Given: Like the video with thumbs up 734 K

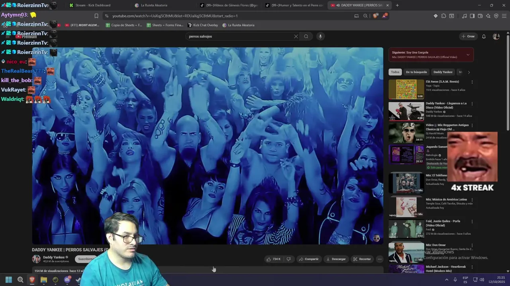Looking at the screenshot, I should click(x=274, y=259).
